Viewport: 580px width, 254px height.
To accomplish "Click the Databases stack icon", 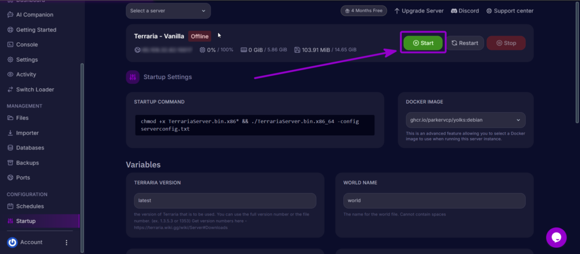I will [10, 148].
